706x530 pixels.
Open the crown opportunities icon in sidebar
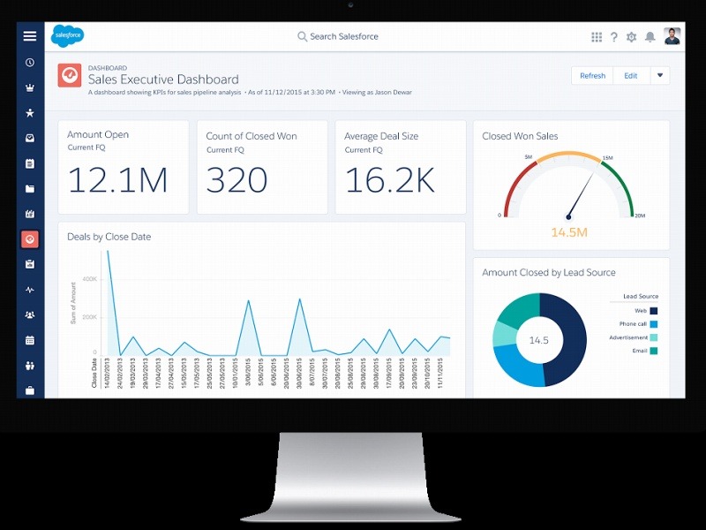pyautogui.click(x=30, y=87)
